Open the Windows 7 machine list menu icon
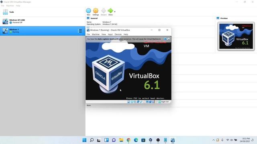 click(80, 31)
